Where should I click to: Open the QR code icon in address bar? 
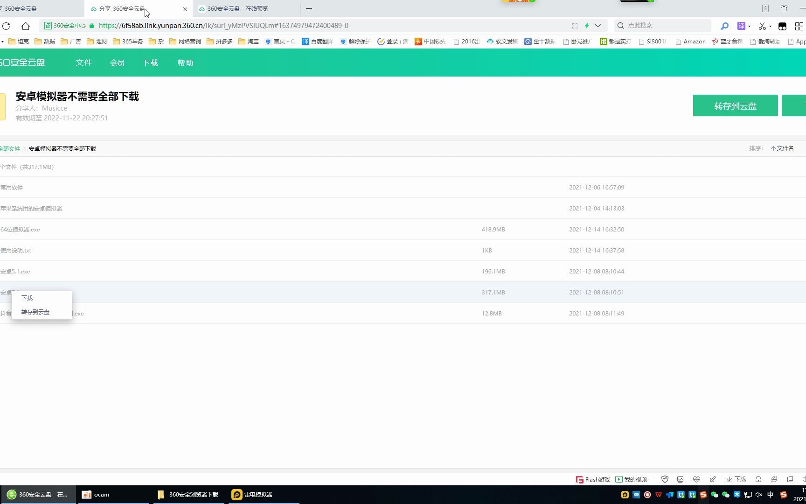click(575, 26)
